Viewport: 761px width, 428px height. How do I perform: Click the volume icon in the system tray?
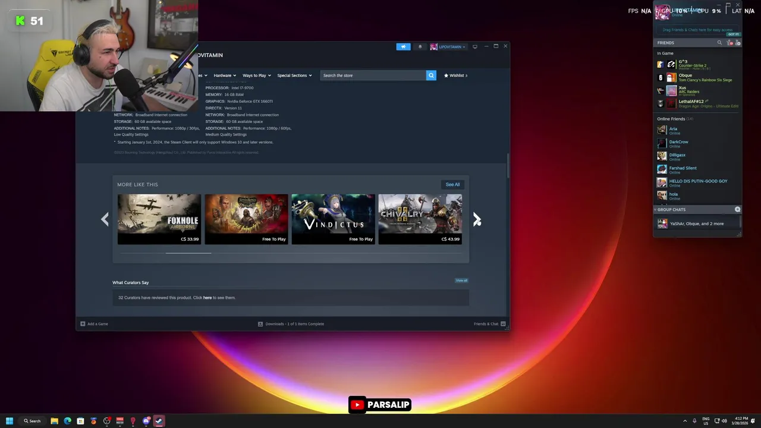724,421
